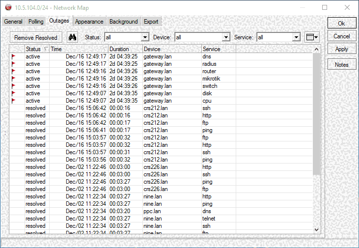
Task: Click the red flag on switch outage row
Action: (x=14, y=86)
